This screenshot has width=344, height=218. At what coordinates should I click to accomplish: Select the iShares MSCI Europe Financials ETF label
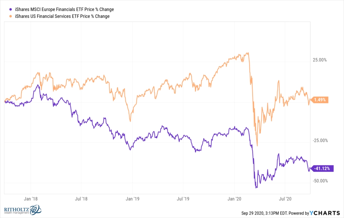click(x=64, y=9)
